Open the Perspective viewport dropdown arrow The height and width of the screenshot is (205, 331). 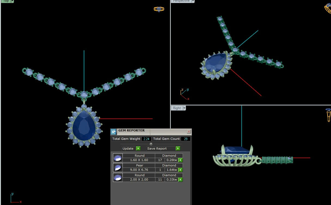pyautogui.click(x=193, y=1)
